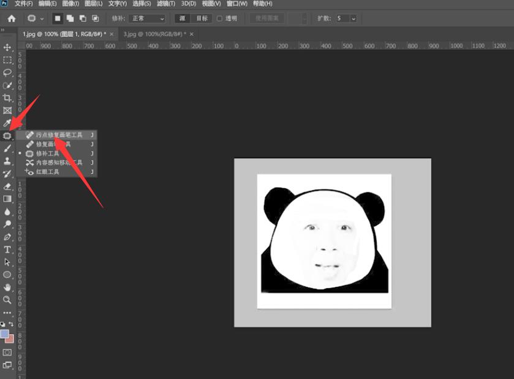Expand the toolbar with the double-arrow
The image size is (514, 379).
tap(2, 30)
